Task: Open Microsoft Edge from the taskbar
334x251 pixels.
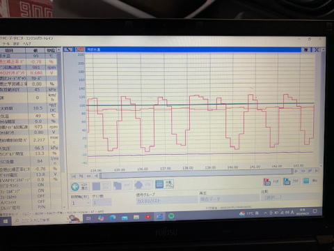Action: pyautogui.click(x=113, y=218)
